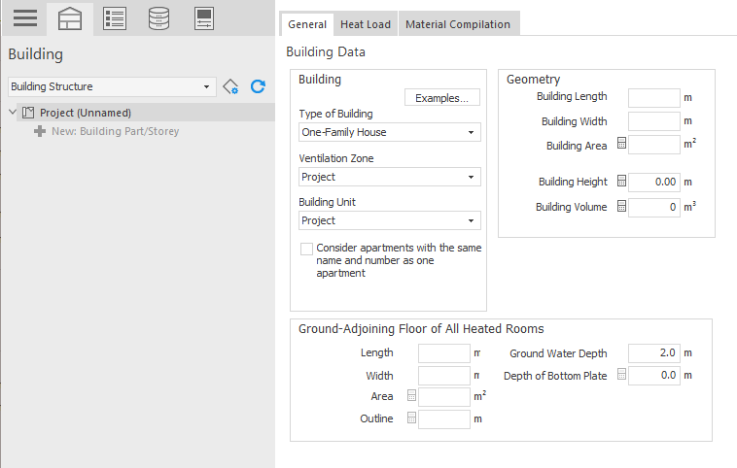Switch to the Heat Load tab
Screen dimensions: 737x468
366,24
